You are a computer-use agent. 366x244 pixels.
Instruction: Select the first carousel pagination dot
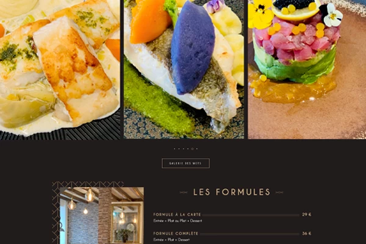[174, 149]
